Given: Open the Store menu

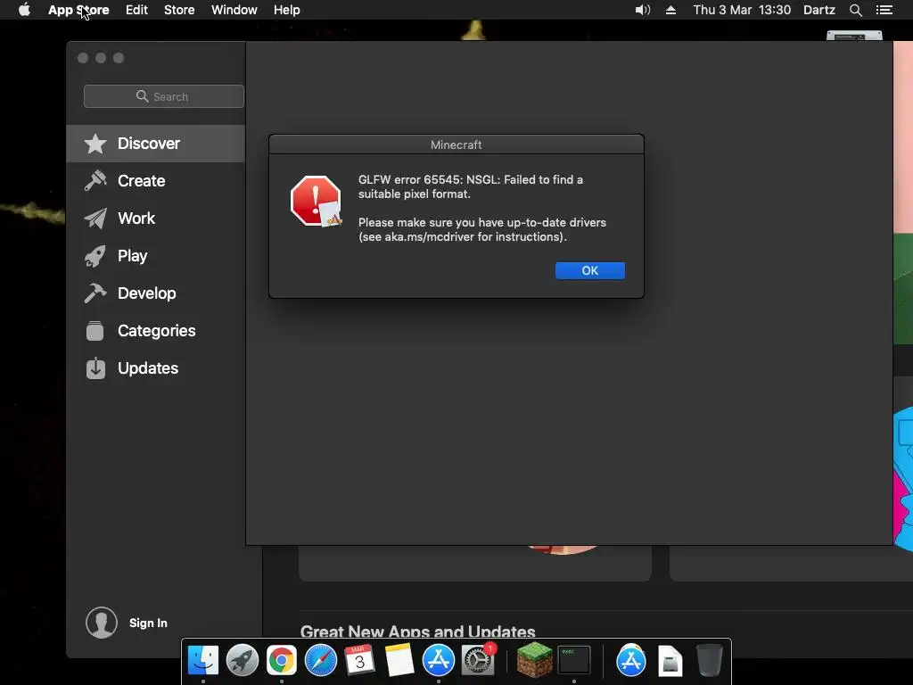Looking at the screenshot, I should (x=179, y=10).
